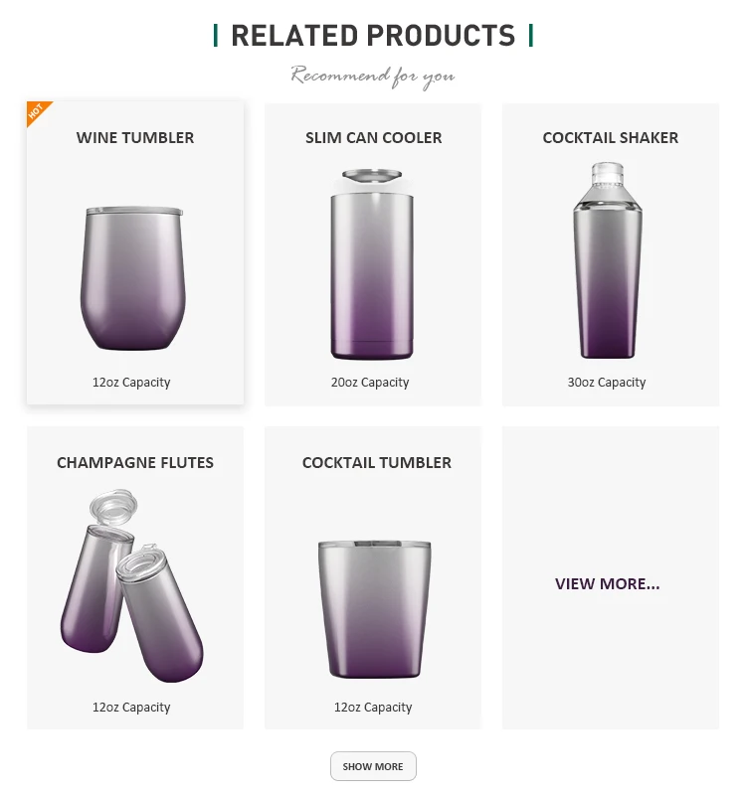Open the Wine Tumbler product image
This screenshot has height=795, width=746.
pos(133,278)
